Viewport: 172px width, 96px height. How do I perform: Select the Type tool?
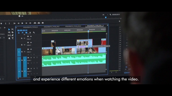pyautogui.click(x=13, y=38)
